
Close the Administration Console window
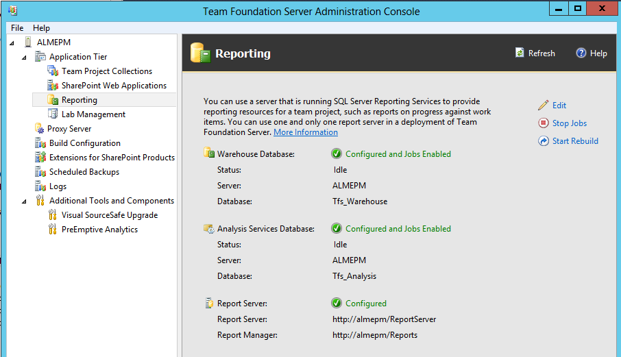(x=602, y=8)
